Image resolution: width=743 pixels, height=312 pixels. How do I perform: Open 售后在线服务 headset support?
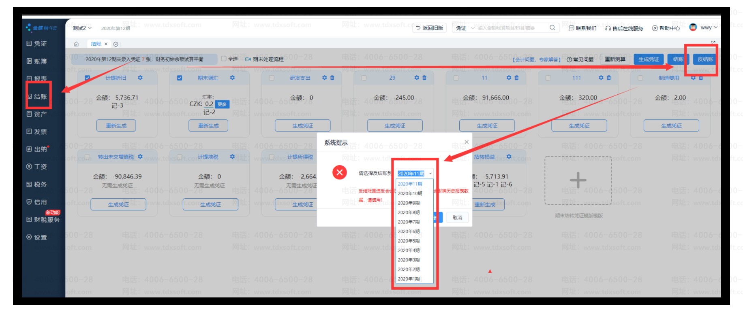624,28
